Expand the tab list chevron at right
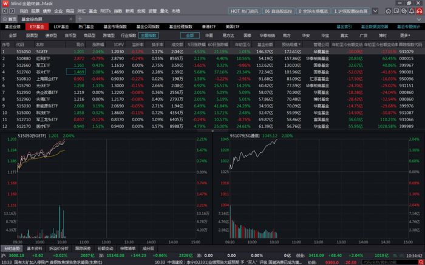This screenshot has width=425, height=265. click(x=419, y=19)
